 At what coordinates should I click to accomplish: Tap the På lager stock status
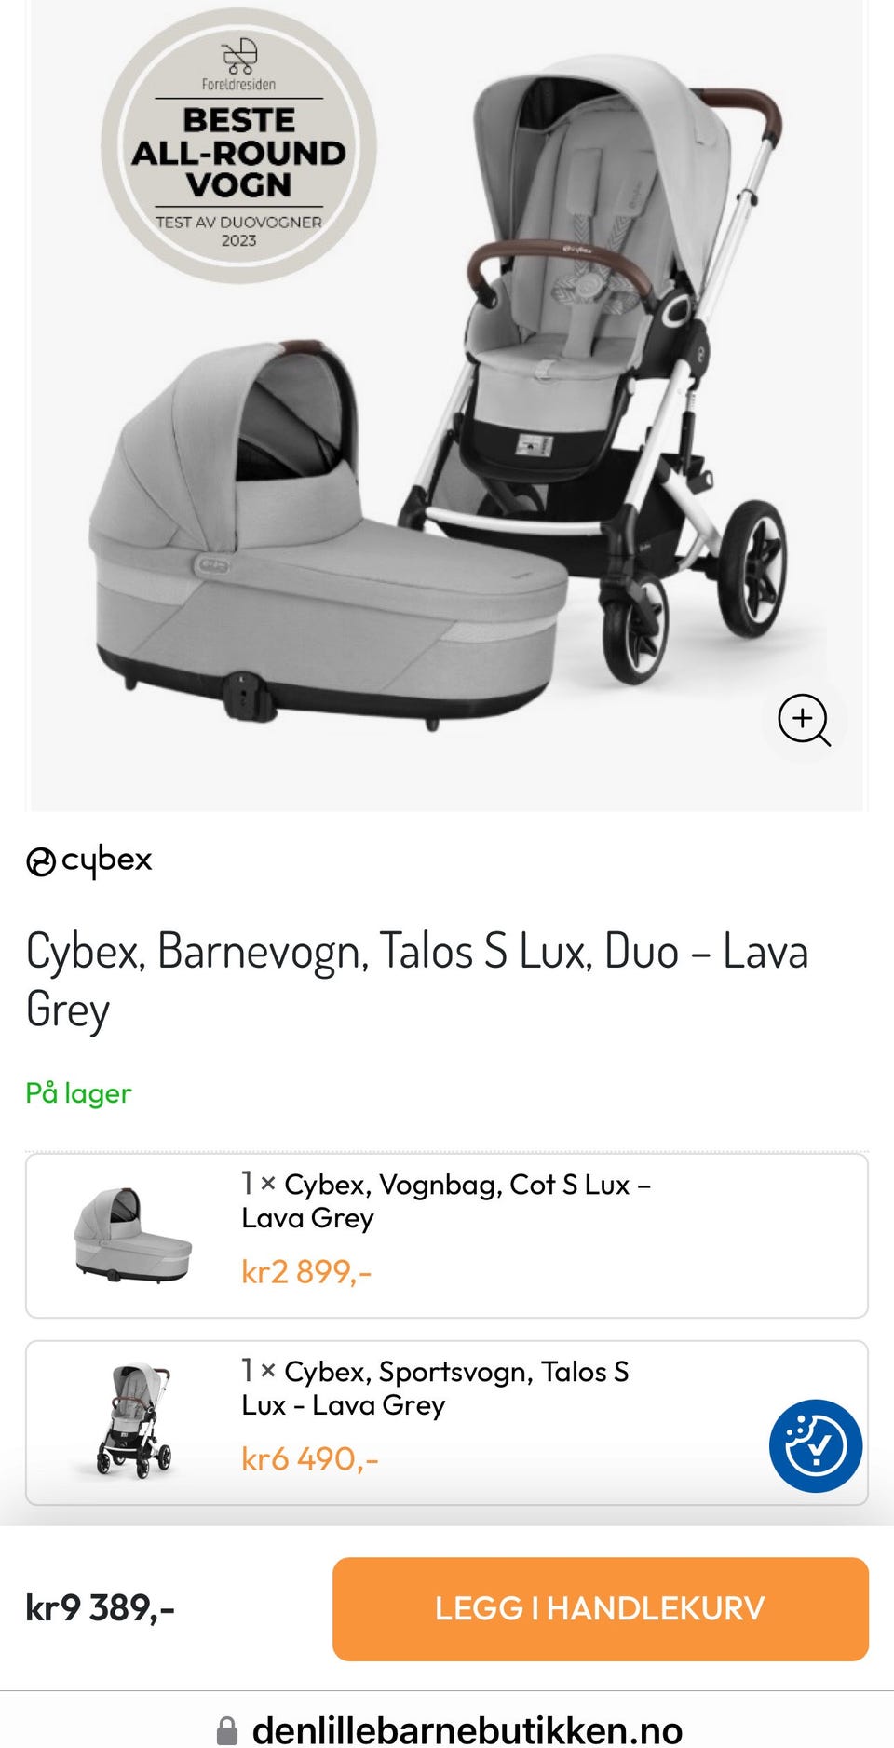point(79,1092)
